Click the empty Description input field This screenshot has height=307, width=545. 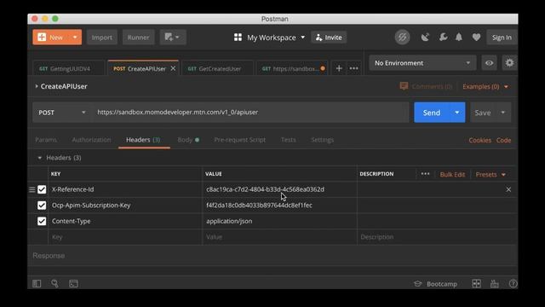437,237
